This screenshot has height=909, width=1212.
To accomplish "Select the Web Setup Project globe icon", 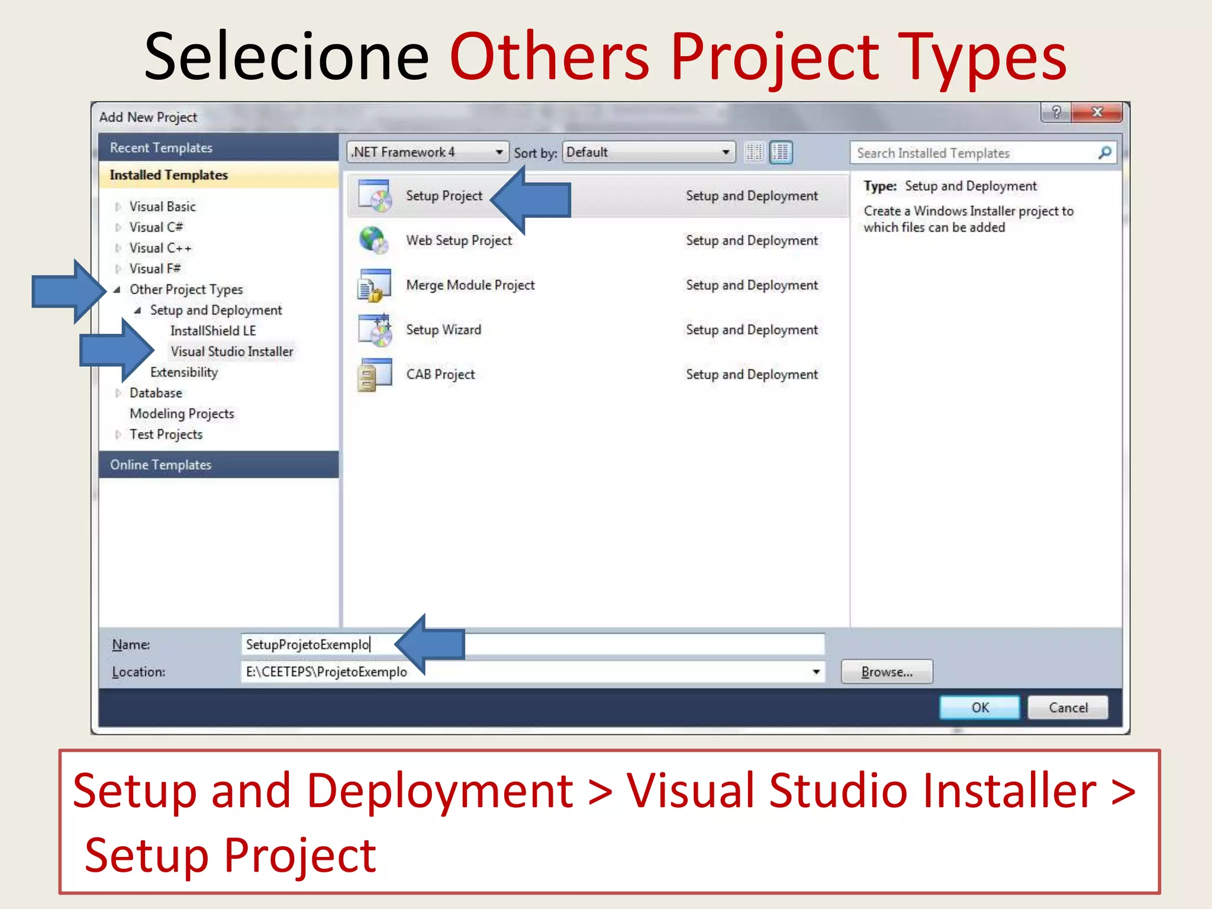I will [374, 240].
